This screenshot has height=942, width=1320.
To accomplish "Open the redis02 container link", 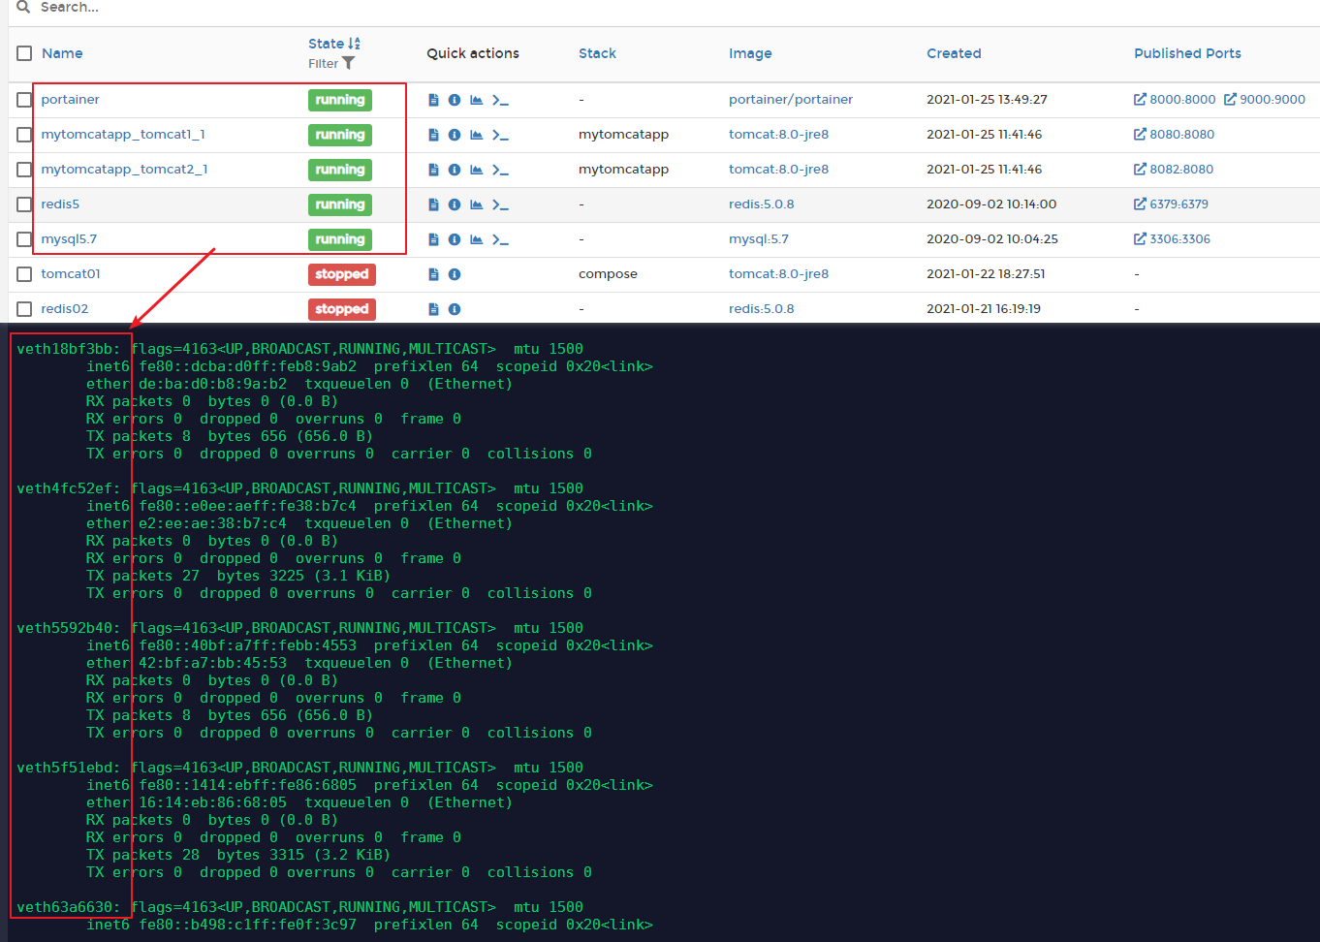I will pos(65,309).
